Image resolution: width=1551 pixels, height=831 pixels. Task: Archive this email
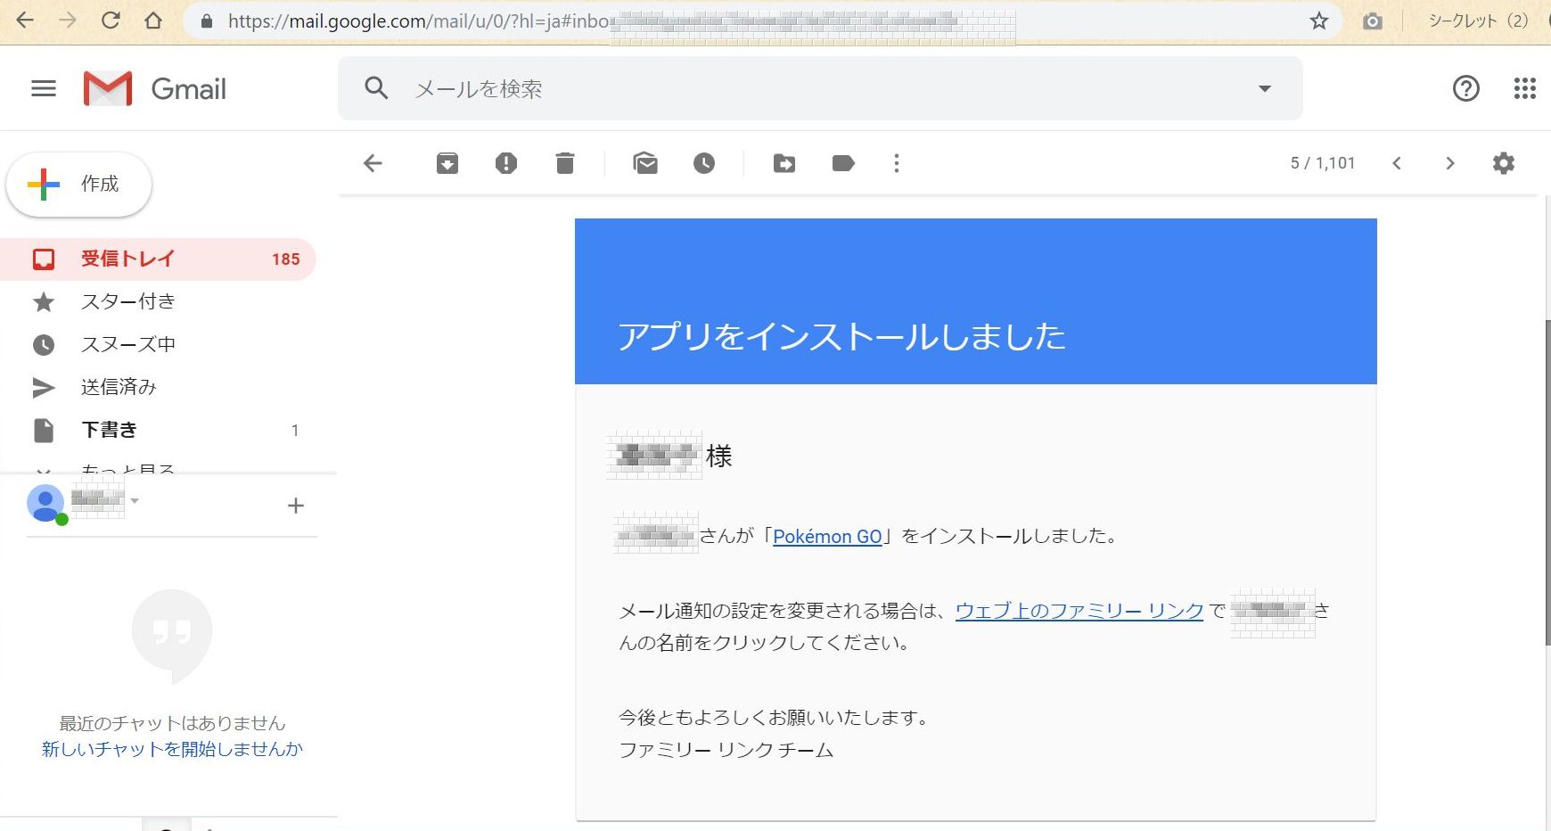[x=447, y=163]
